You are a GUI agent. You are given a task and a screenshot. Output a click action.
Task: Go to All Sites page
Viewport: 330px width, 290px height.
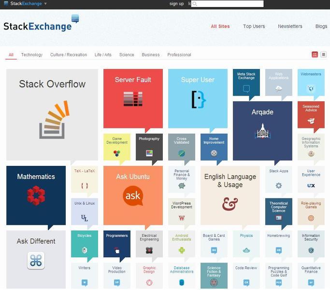point(220,26)
